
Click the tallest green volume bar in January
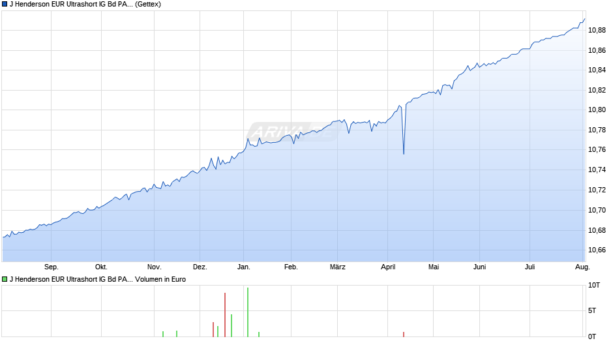click(247, 312)
